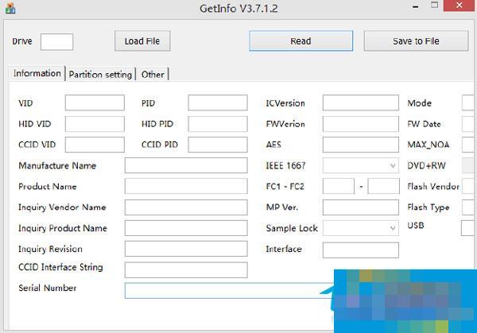Screen dimensions: 477x333
Task: Click inside the AES field
Action: [x=360, y=145]
